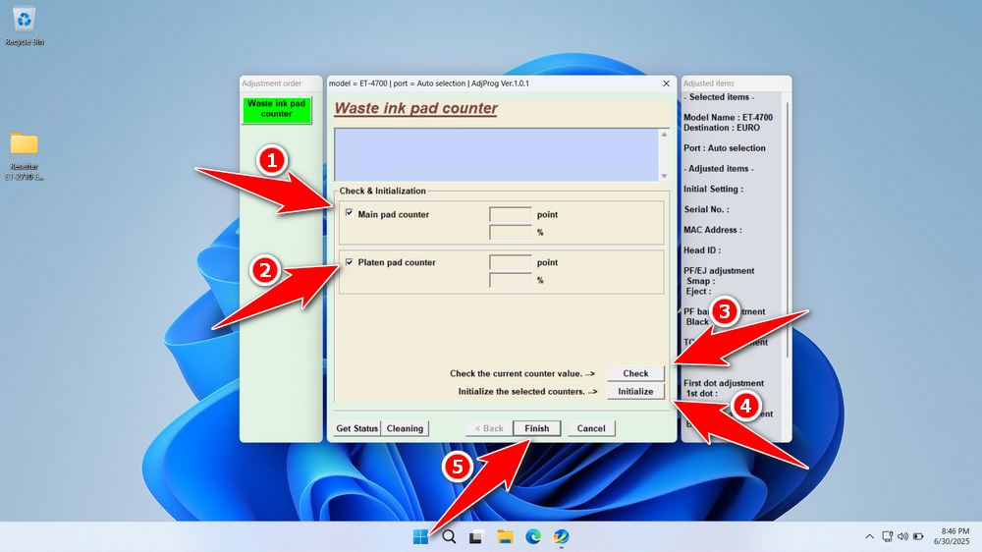The width and height of the screenshot is (982, 552).
Task: Open Task View from the taskbar
Action: tap(476, 537)
